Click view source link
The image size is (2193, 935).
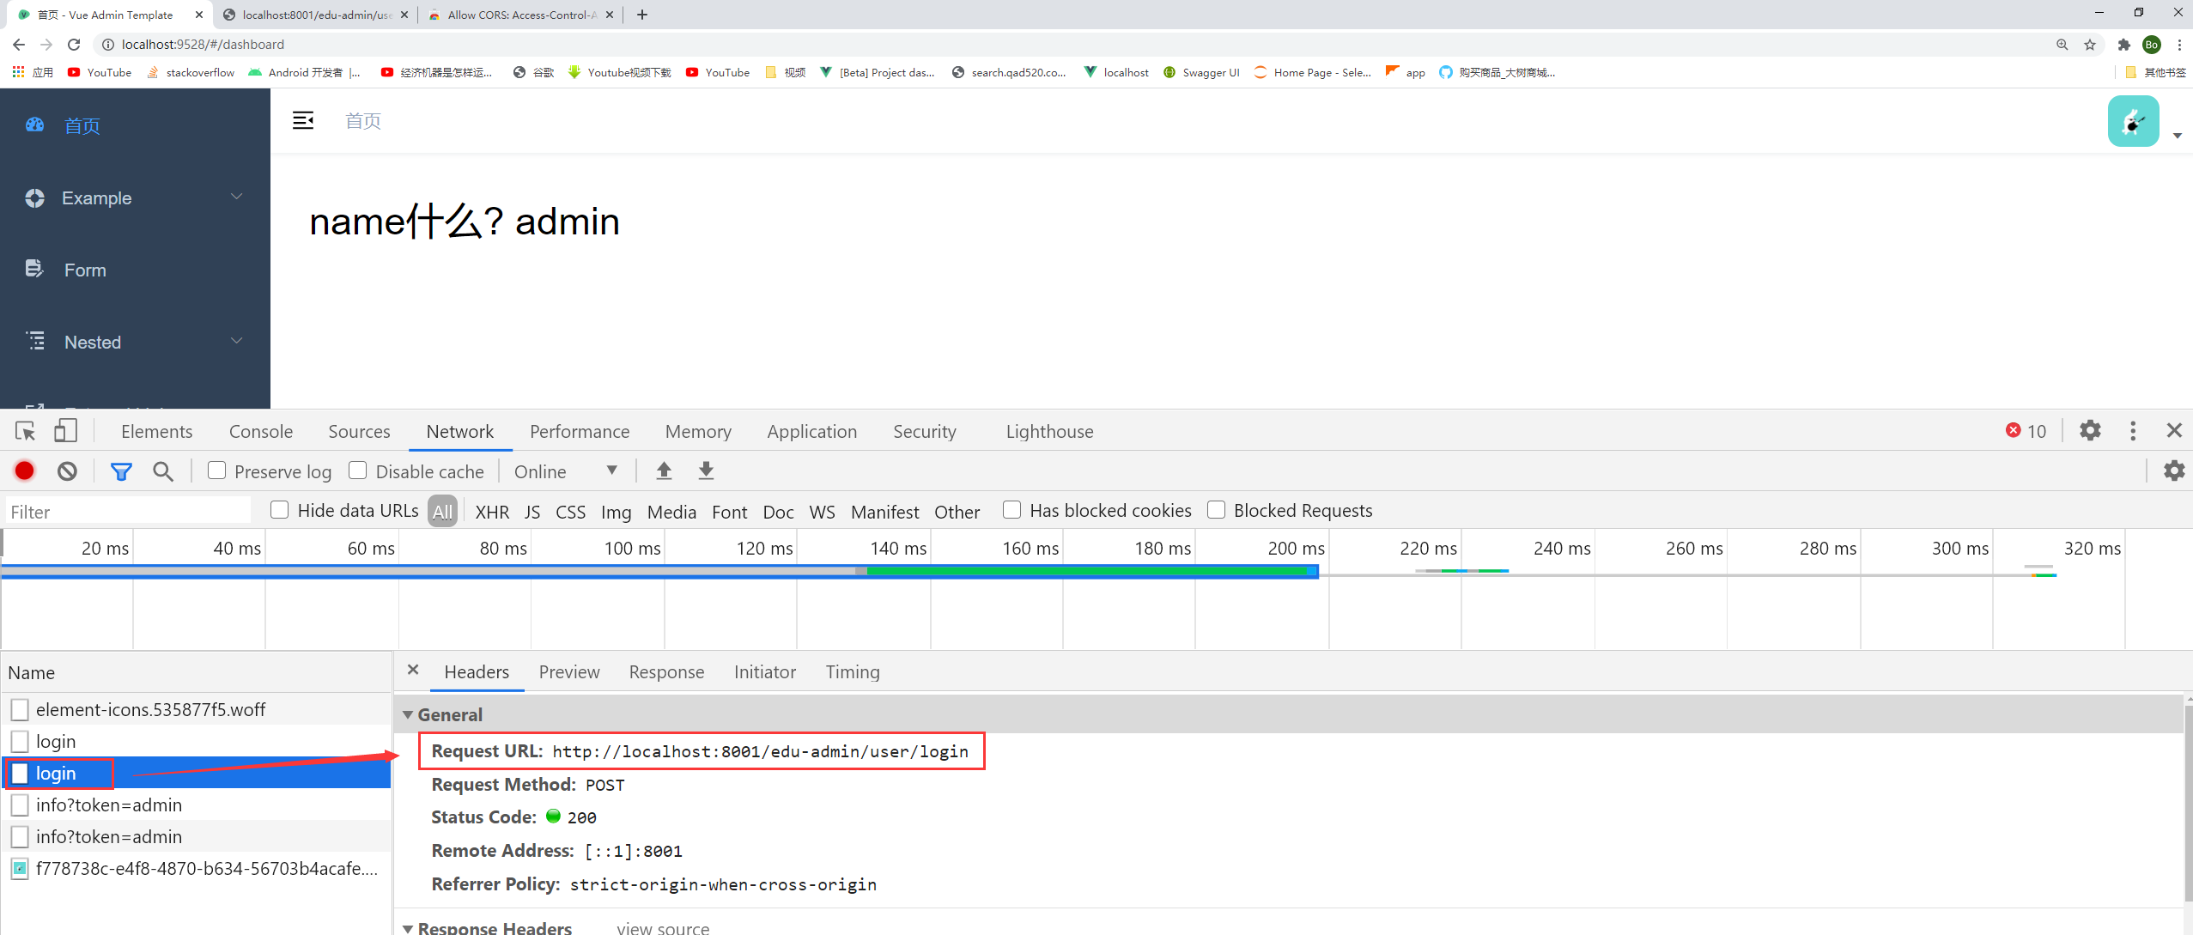[x=663, y=928]
